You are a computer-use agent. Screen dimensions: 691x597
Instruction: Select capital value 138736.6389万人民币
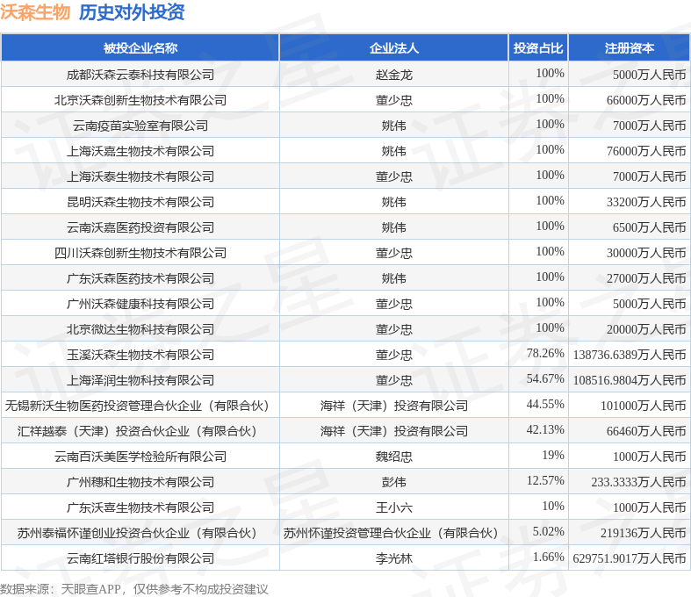pyautogui.click(x=630, y=355)
